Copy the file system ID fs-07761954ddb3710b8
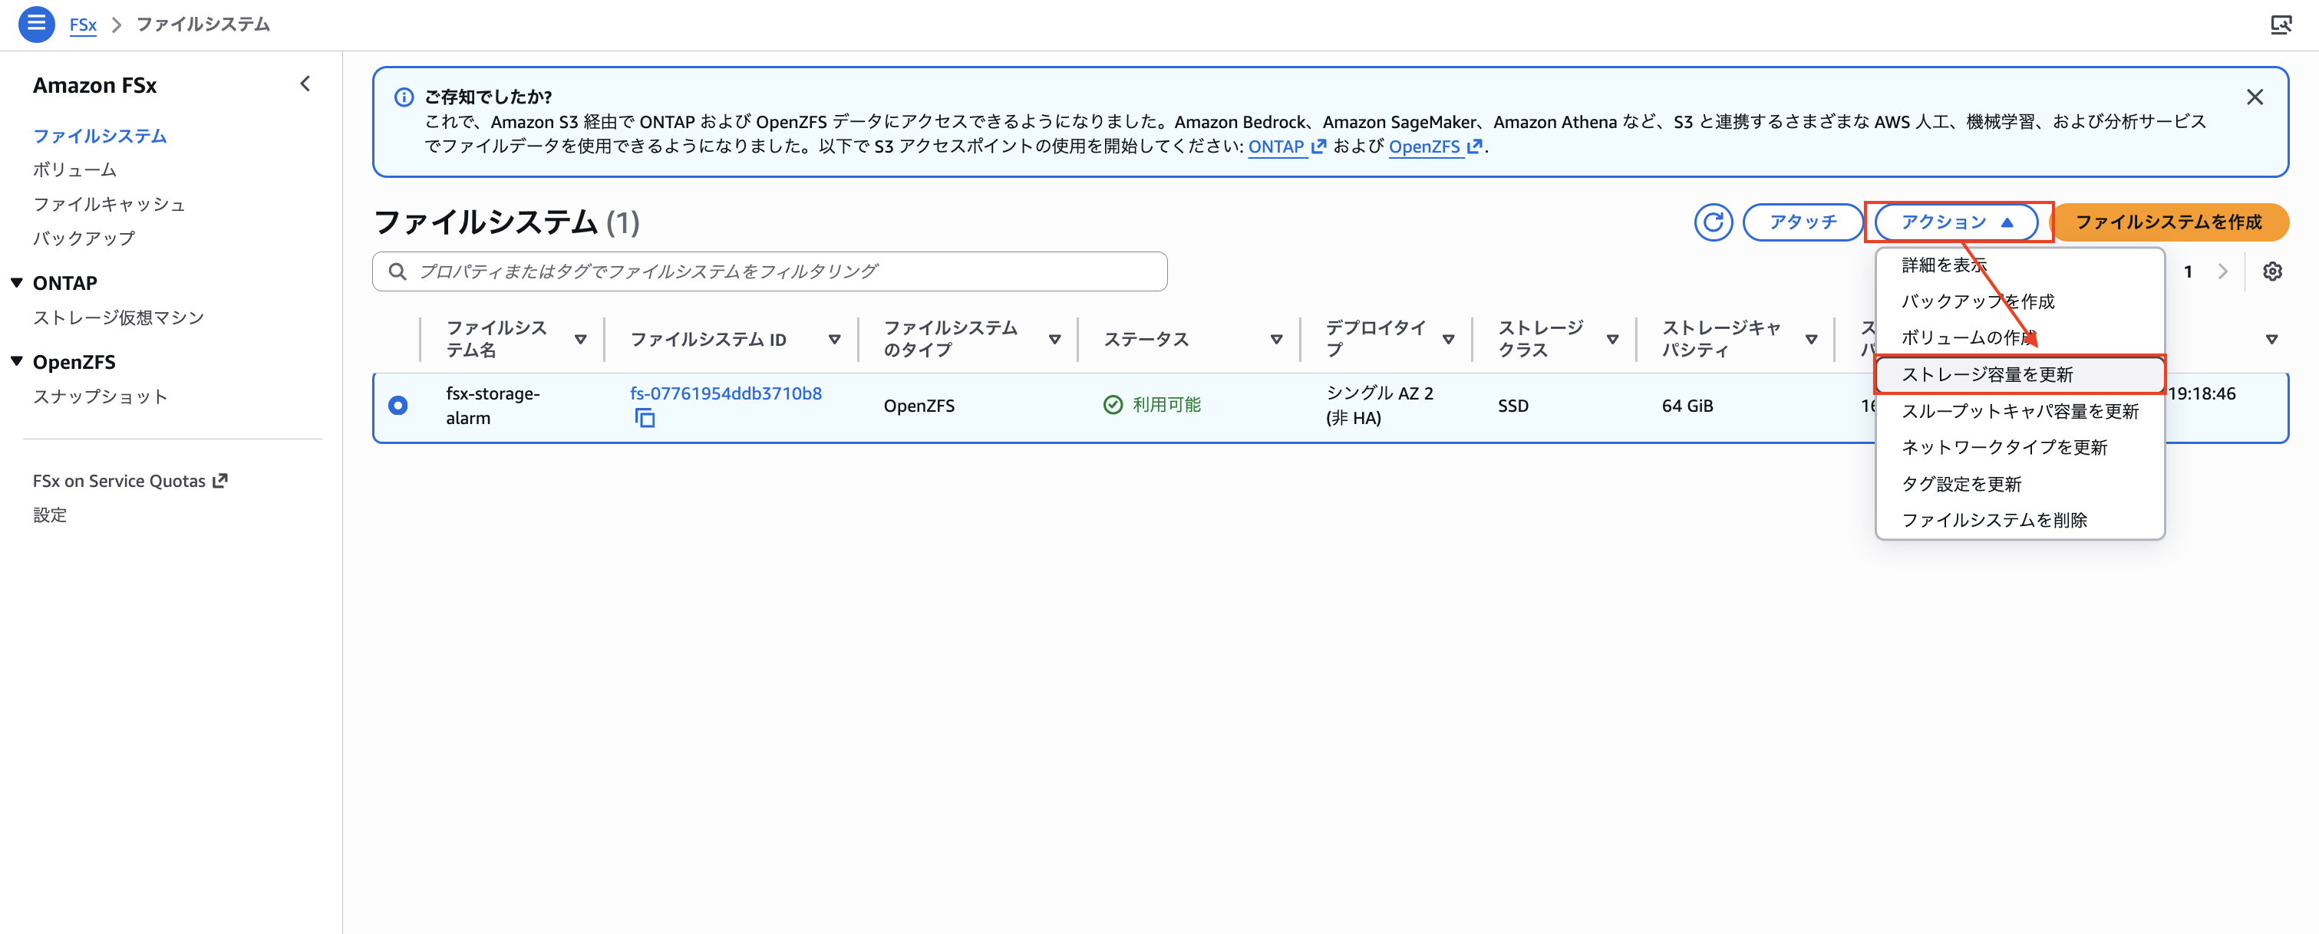Viewport: 2319px width, 934px height. click(645, 419)
